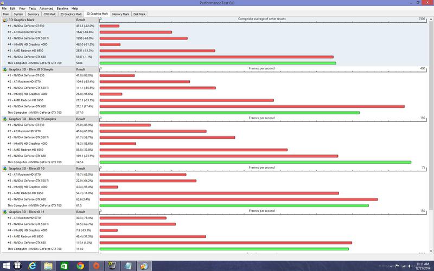
Task: Select the Graphics 3D - DirectX 10 header
Action: [x=26, y=169]
